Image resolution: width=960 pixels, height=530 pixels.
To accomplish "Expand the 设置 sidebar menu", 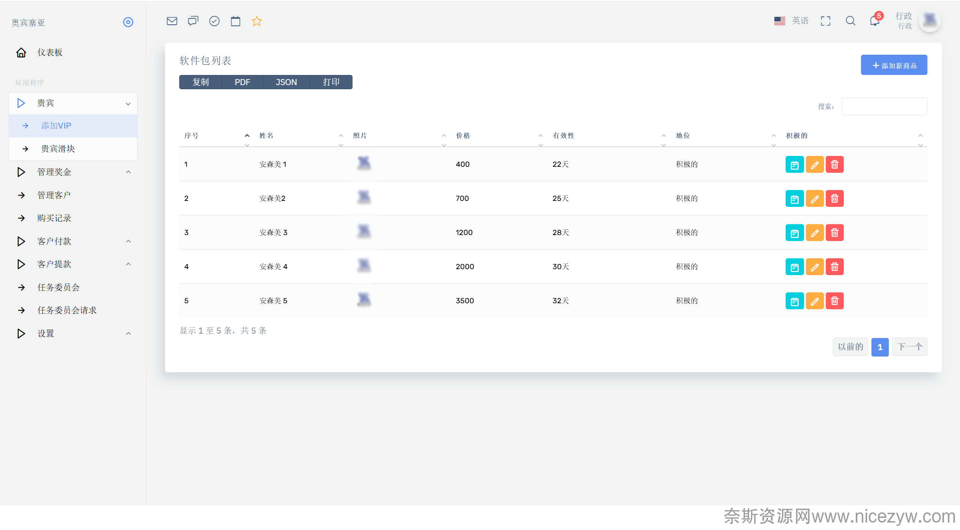I will 73,334.
